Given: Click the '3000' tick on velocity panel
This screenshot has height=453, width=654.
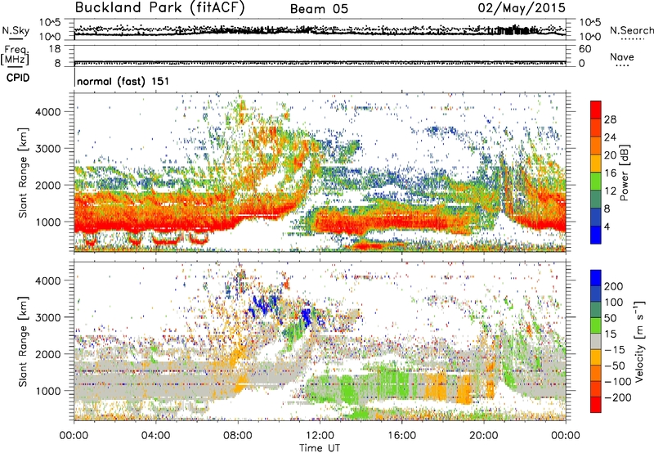Looking at the screenshot, I should point(48,317).
